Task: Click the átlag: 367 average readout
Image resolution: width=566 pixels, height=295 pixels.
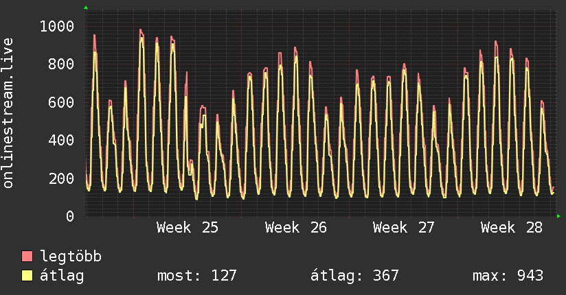Action: click(x=354, y=276)
